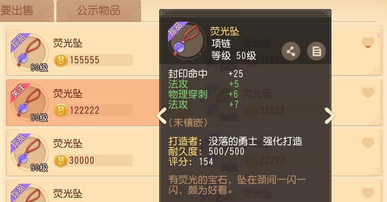Favorite the first listing with heart icon

point(368,42)
